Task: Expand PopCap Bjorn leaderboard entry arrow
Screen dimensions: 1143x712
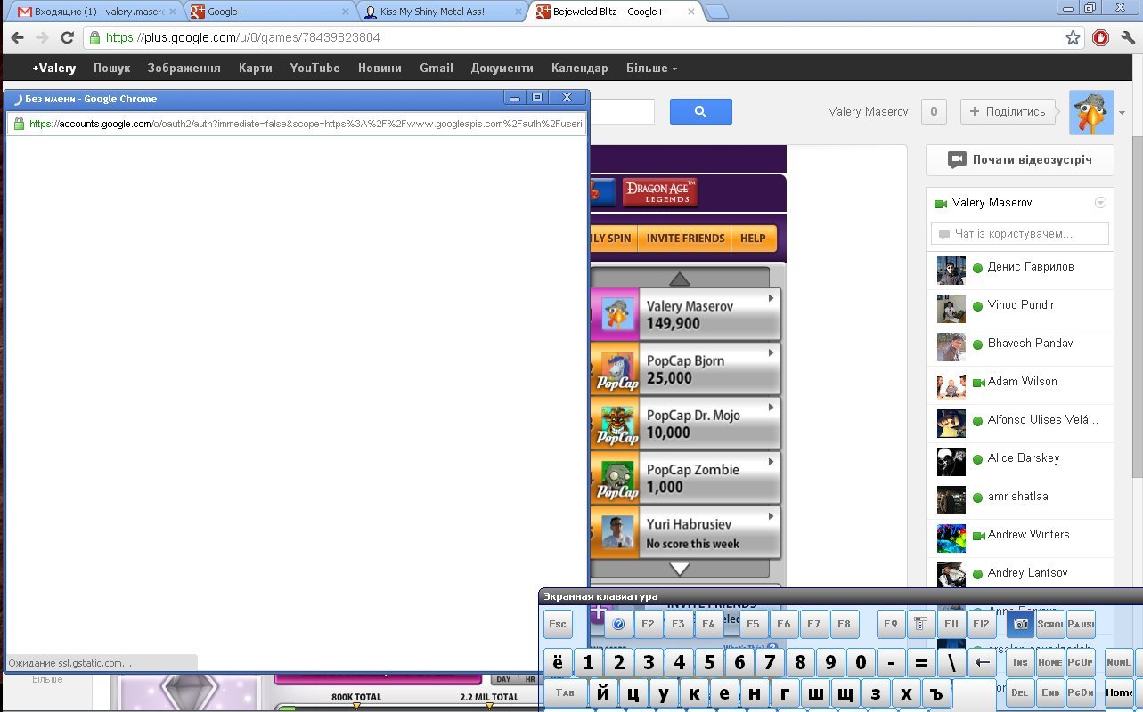Action: 771,352
